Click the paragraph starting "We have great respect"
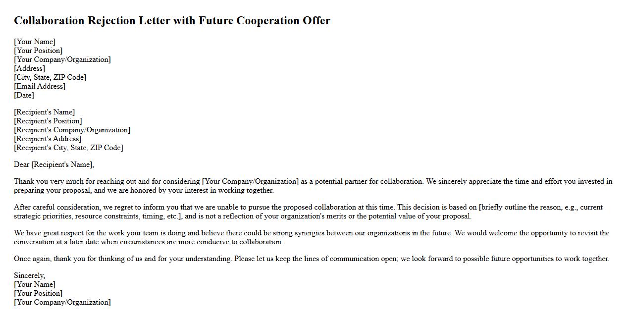 pyautogui.click(x=312, y=237)
